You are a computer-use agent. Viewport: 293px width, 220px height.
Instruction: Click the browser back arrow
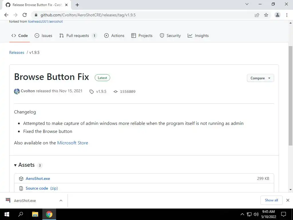tap(6, 15)
